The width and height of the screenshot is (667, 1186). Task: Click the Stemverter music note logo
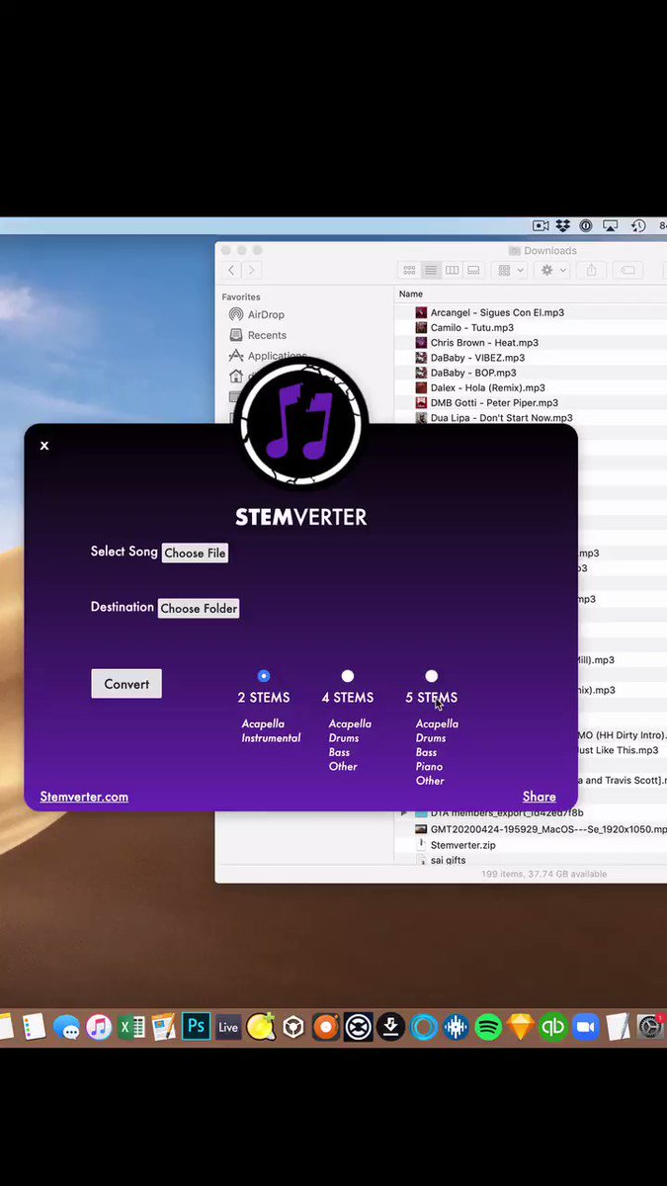pos(303,422)
